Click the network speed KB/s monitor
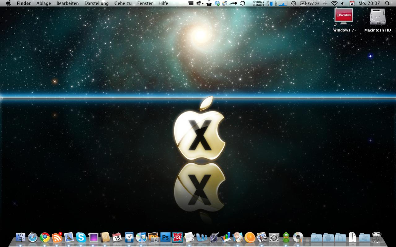 click(258, 3)
